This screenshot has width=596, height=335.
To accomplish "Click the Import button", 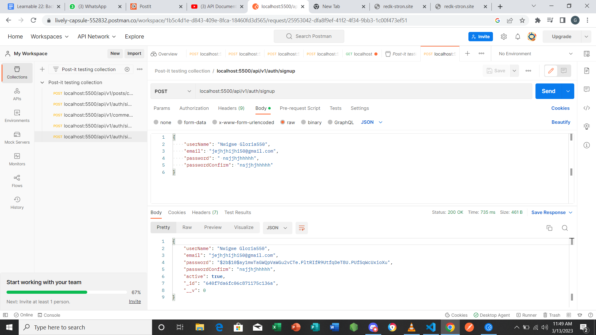I will coord(134,53).
